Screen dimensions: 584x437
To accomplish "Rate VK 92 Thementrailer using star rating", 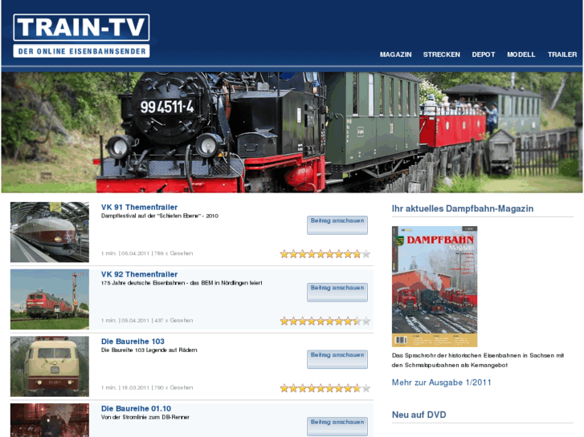I will click(x=325, y=321).
